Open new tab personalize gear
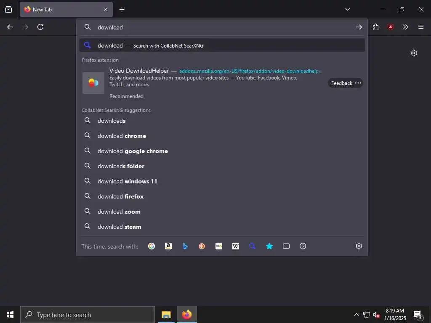The width and height of the screenshot is (431, 323). click(x=414, y=53)
